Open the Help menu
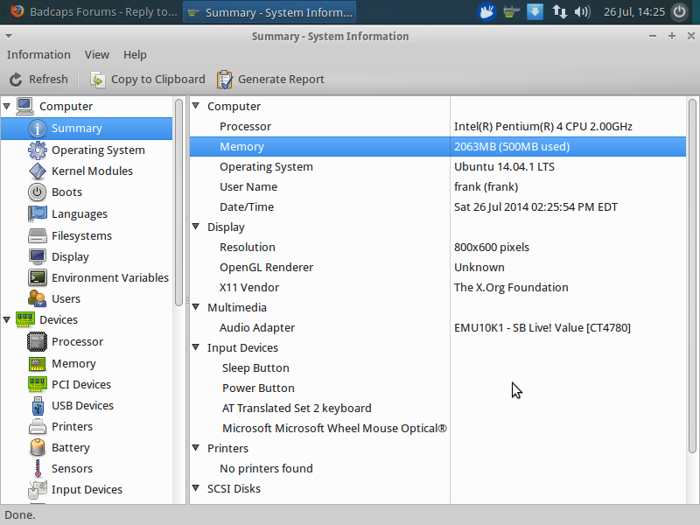 pyautogui.click(x=135, y=54)
